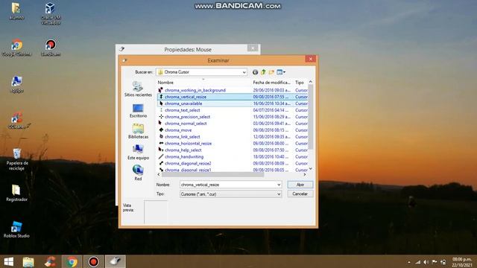Sort files by Tipo column header

point(300,83)
